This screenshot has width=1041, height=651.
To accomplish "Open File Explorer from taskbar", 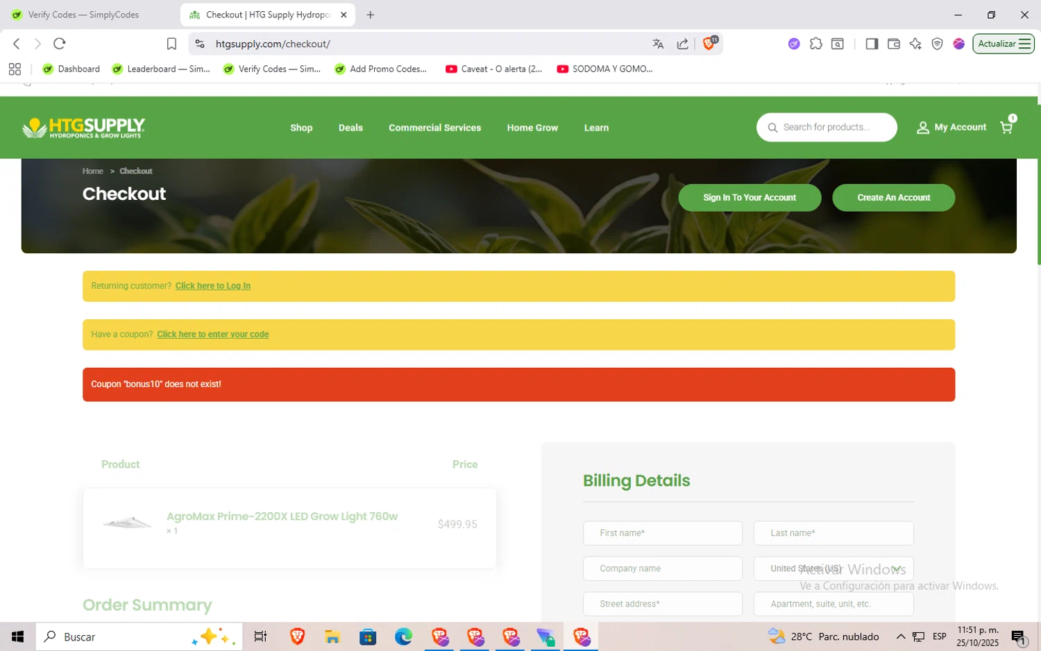I will 332,636.
